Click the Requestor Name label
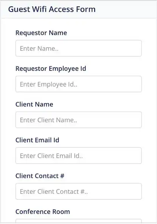Image resolution: width=157 pixels, height=224 pixels. (x=41, y=33)
